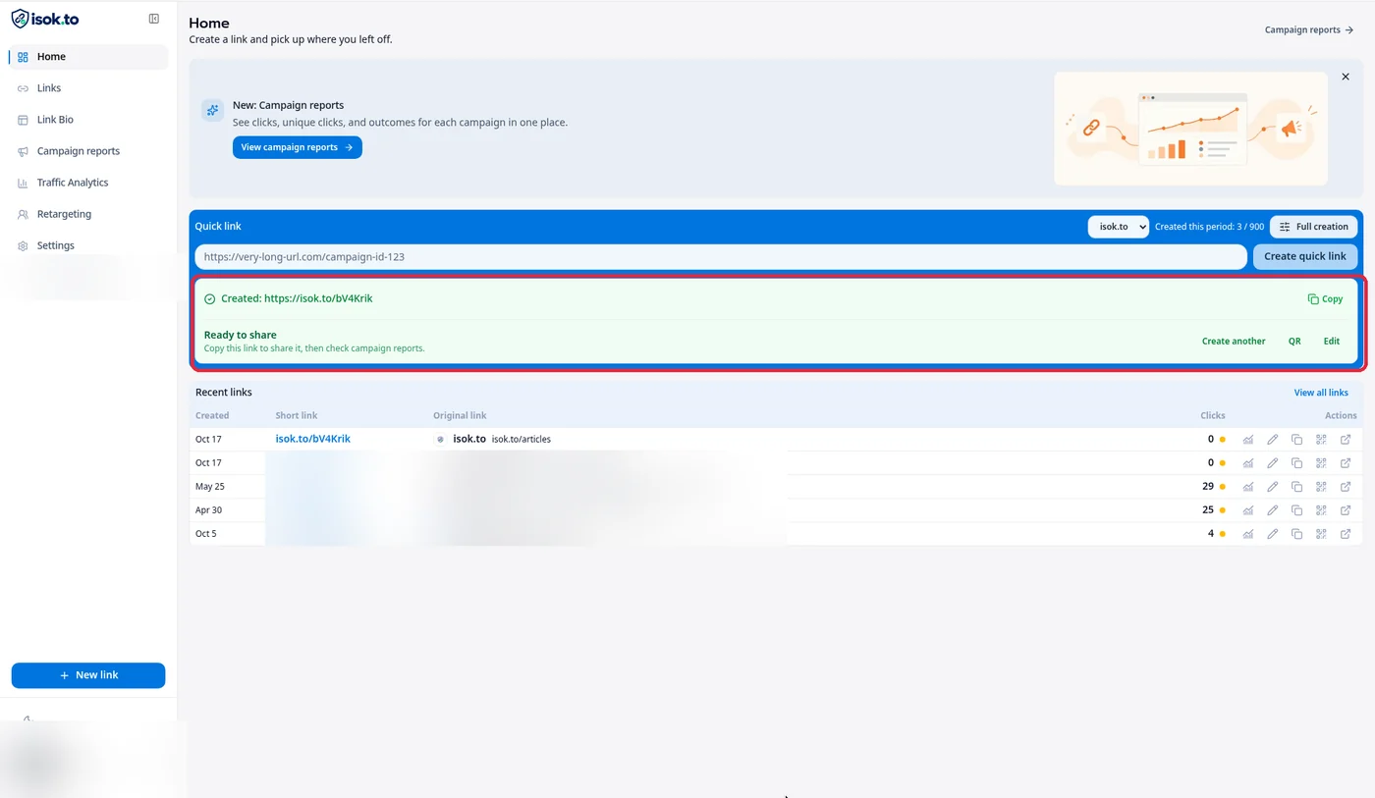1375x798 pixels.
Task: Open Traffic Analytics page
Action: tap(88, 183)
